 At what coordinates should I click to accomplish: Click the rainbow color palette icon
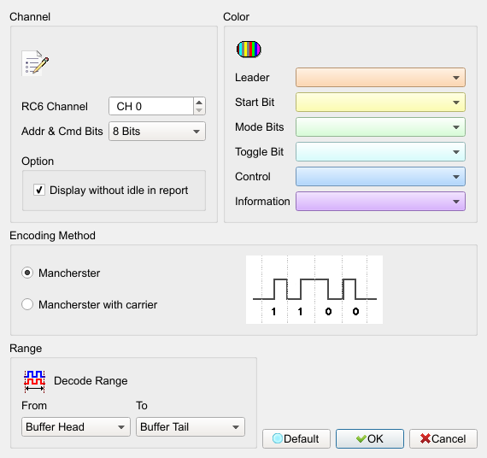click(249, 49)
